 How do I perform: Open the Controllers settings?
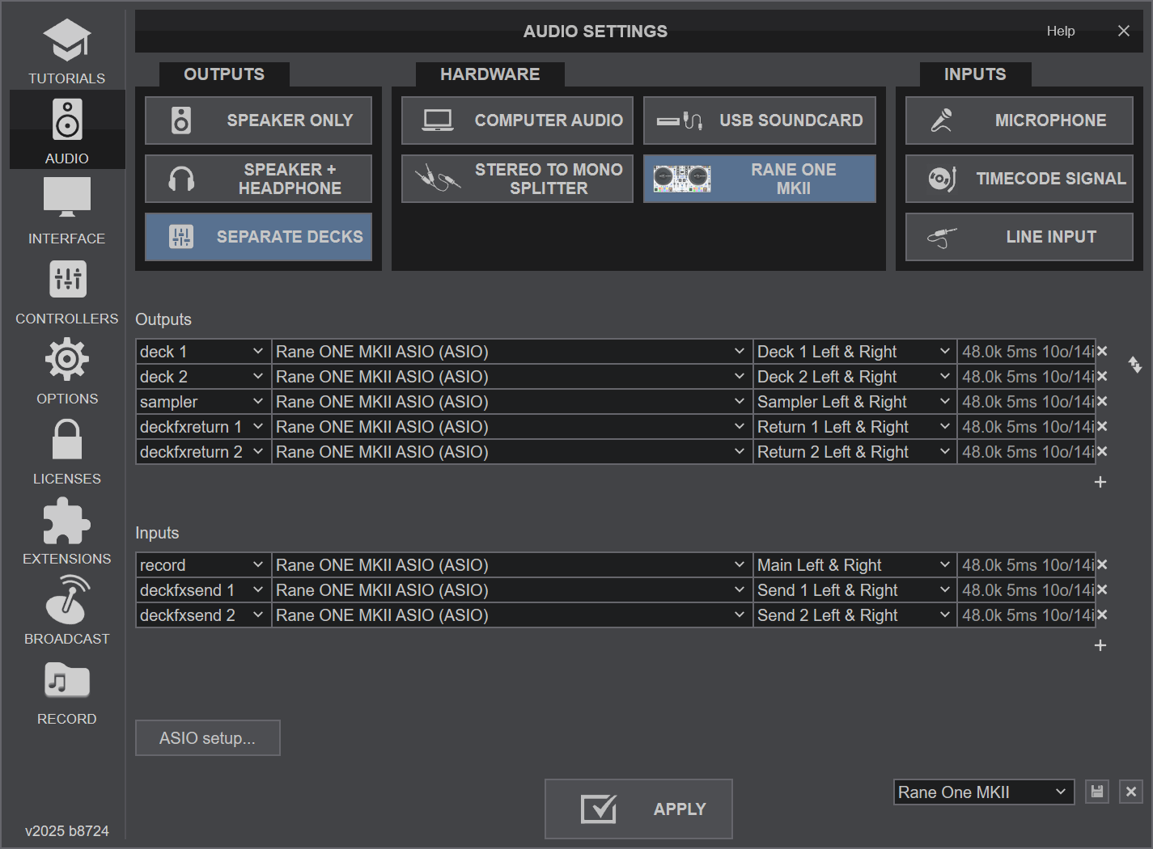67,291
